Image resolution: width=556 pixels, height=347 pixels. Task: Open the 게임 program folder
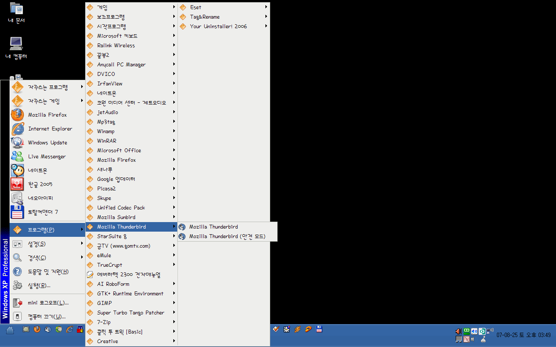pos(132,7)
